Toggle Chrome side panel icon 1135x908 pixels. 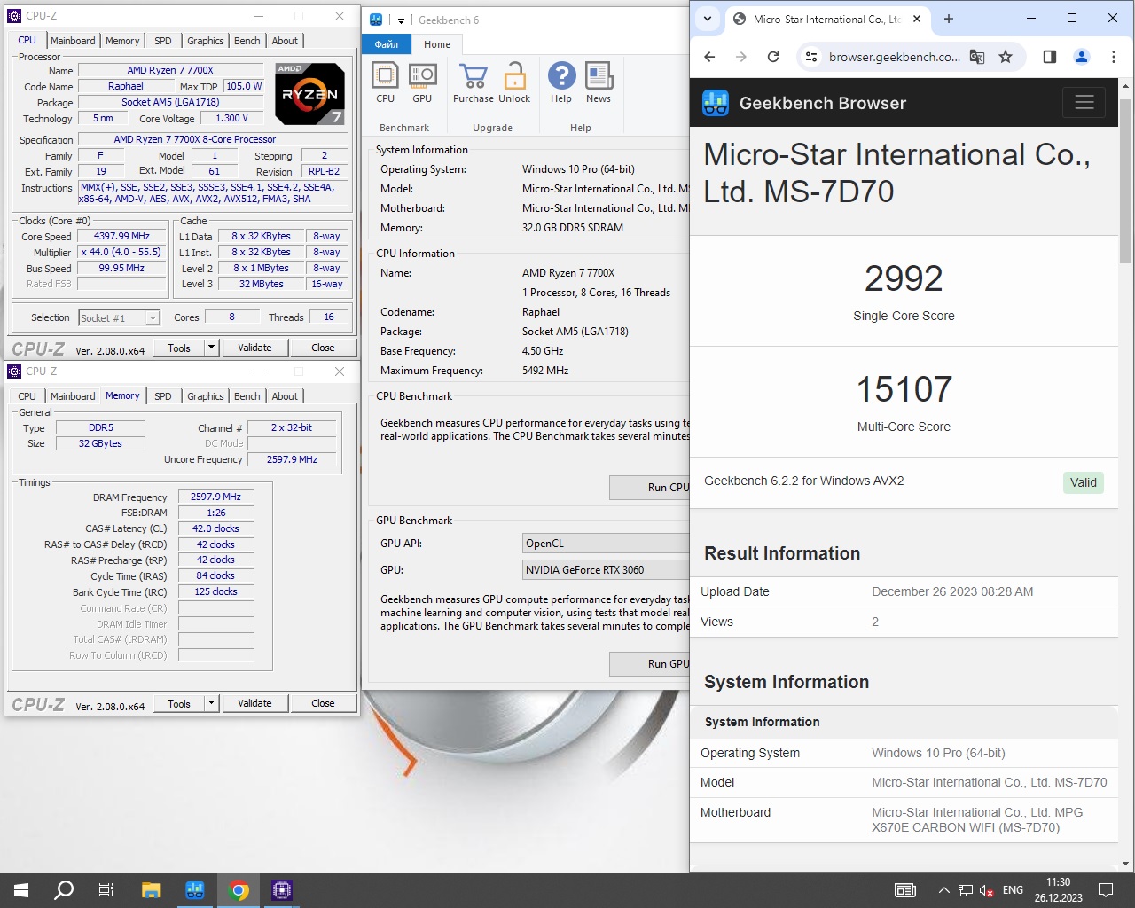tap(1050, 57)
